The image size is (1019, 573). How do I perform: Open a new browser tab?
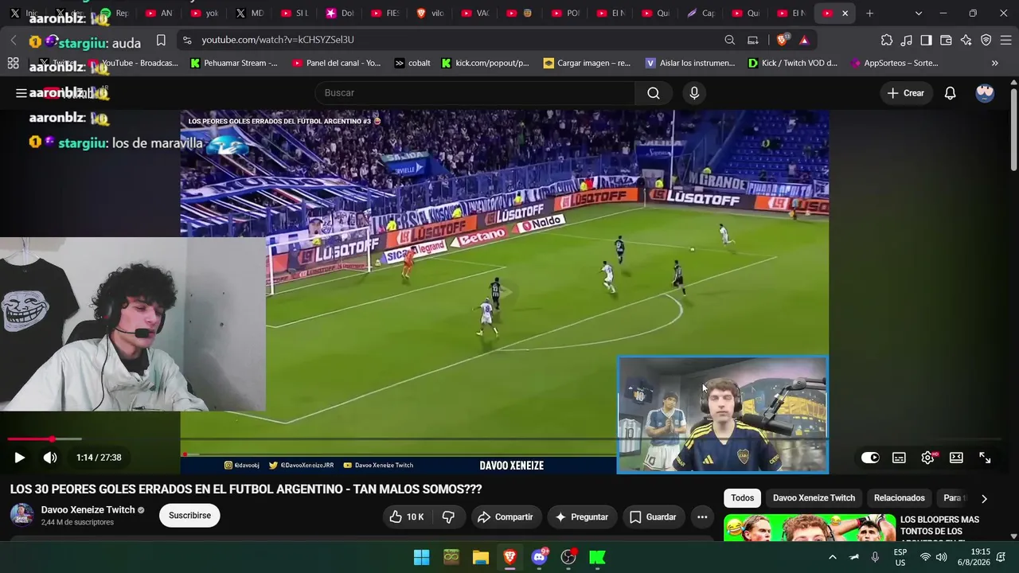pyautogui.click(x=869, y=14)
